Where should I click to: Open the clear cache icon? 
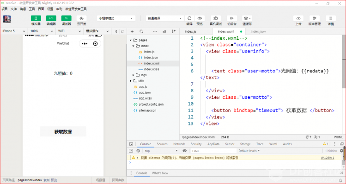[x=247, y=18]
